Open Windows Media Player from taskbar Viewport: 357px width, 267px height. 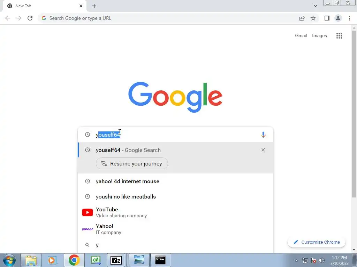point(52,260)
